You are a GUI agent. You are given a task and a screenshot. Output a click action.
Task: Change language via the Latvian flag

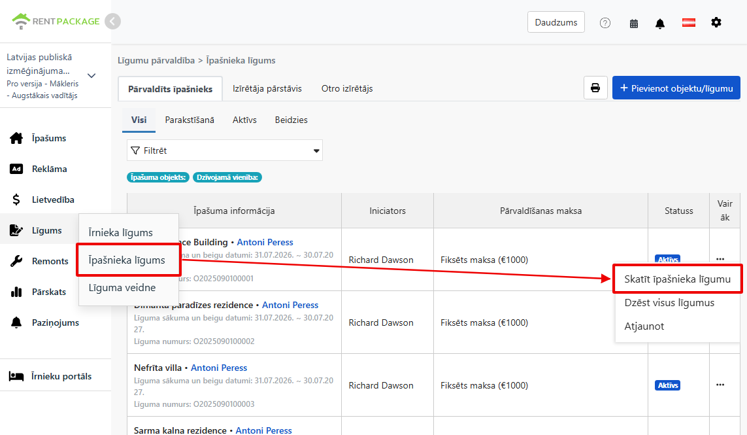pyautogui.click(x=688, y=22)
